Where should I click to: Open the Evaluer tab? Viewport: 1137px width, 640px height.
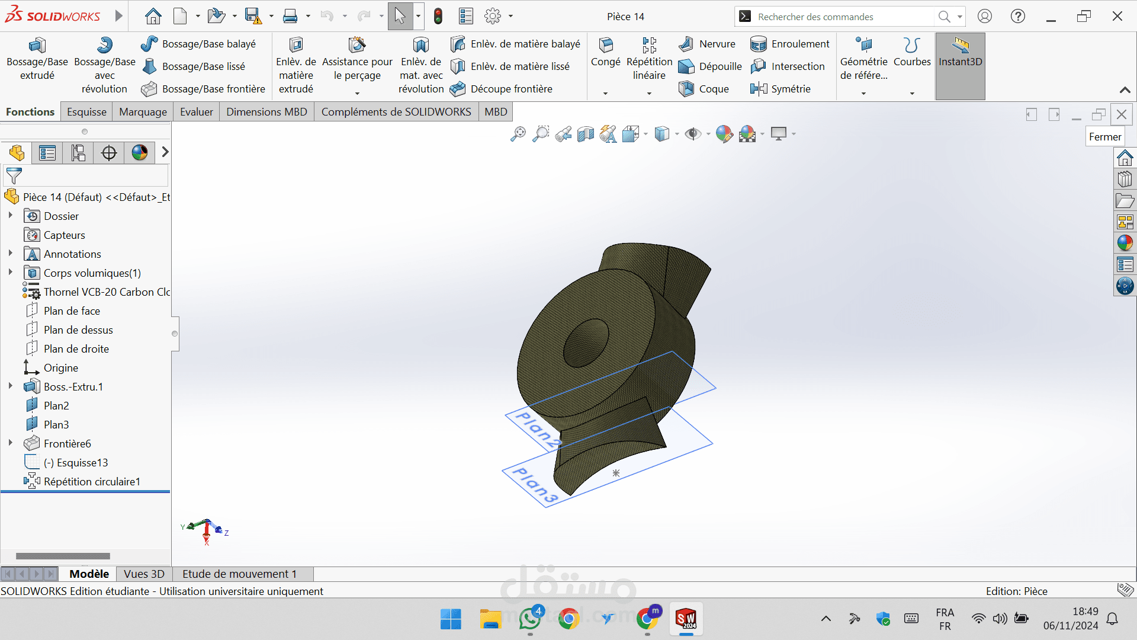pyautogui.click(x=196, y=112)
